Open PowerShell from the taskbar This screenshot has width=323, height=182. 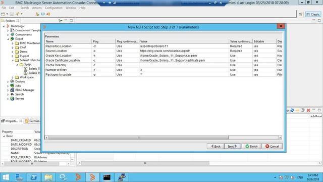coord(34,177)
